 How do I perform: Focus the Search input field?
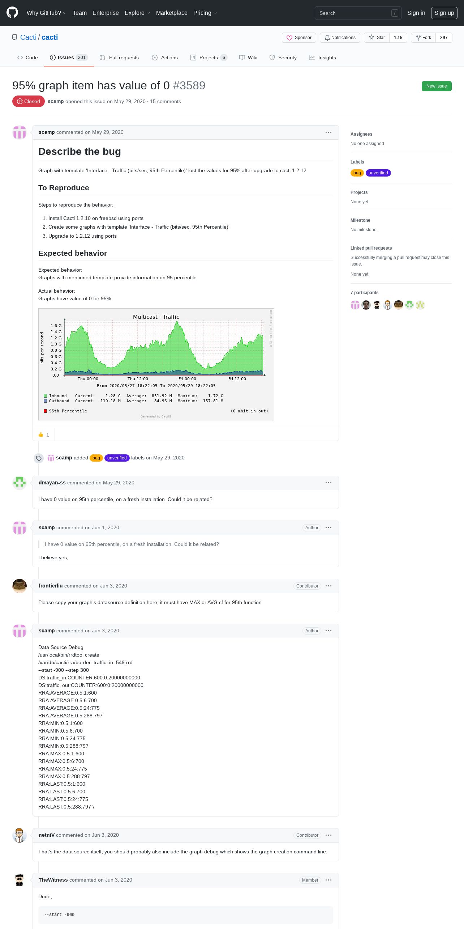tap(358, 13)
